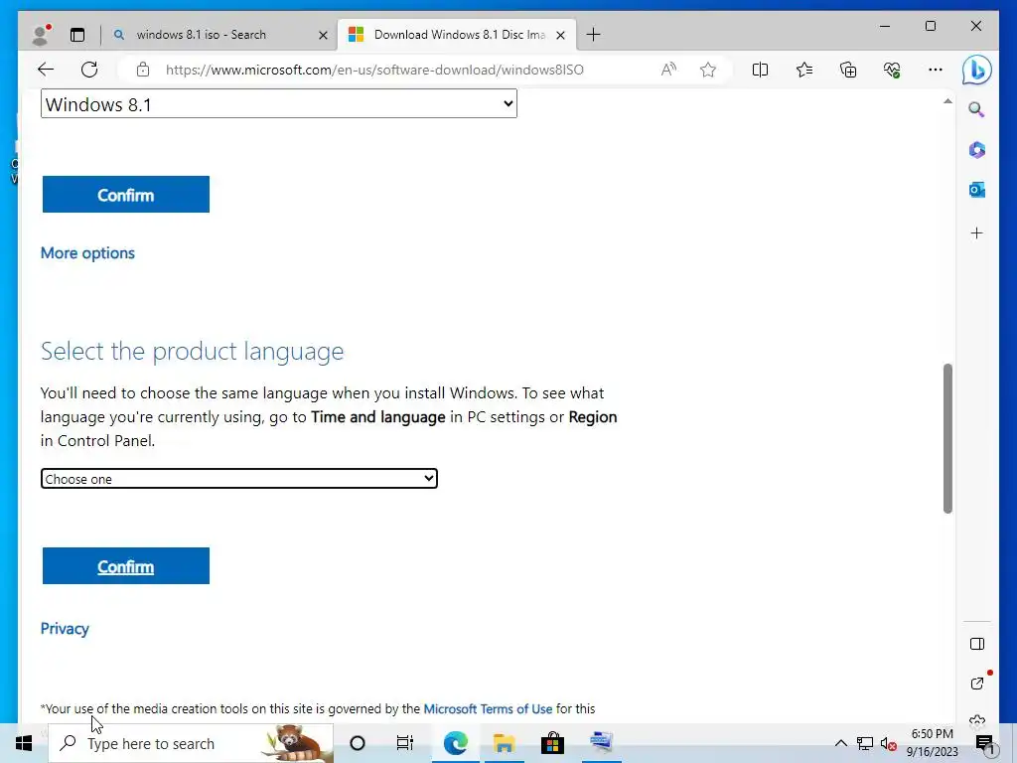Open the tab actions menu icon
The height and width of the screenshot is (763, 1017).
click(77, 35)
